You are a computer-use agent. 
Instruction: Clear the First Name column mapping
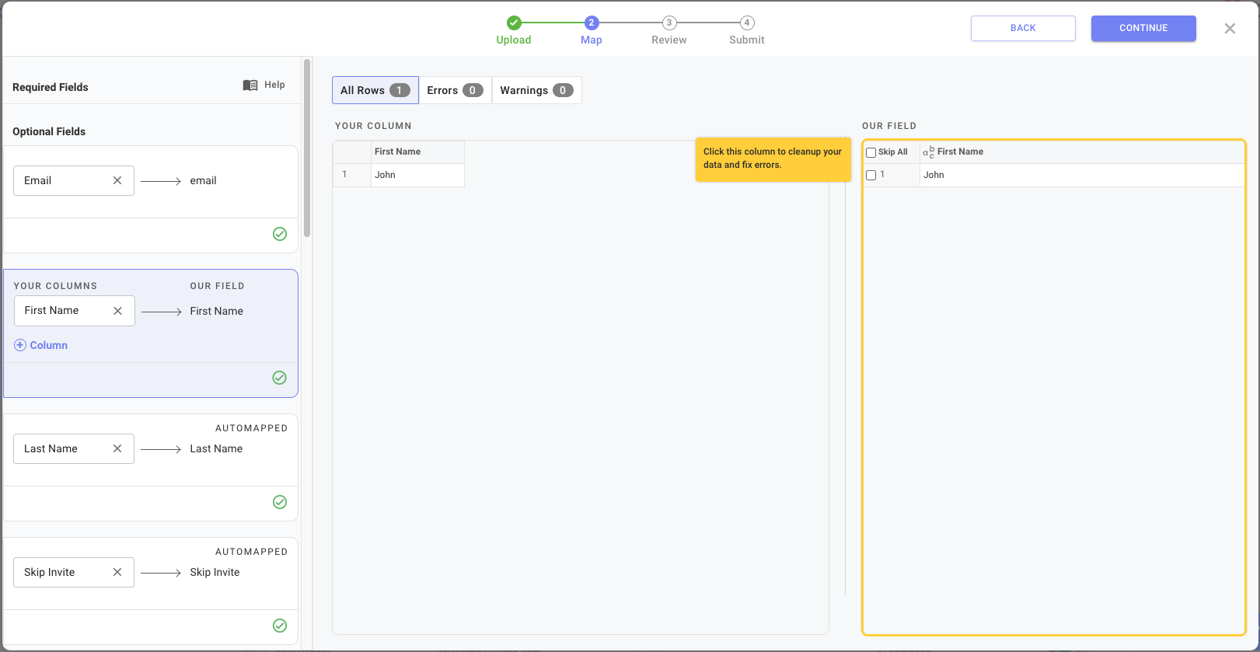click(118, 311)
